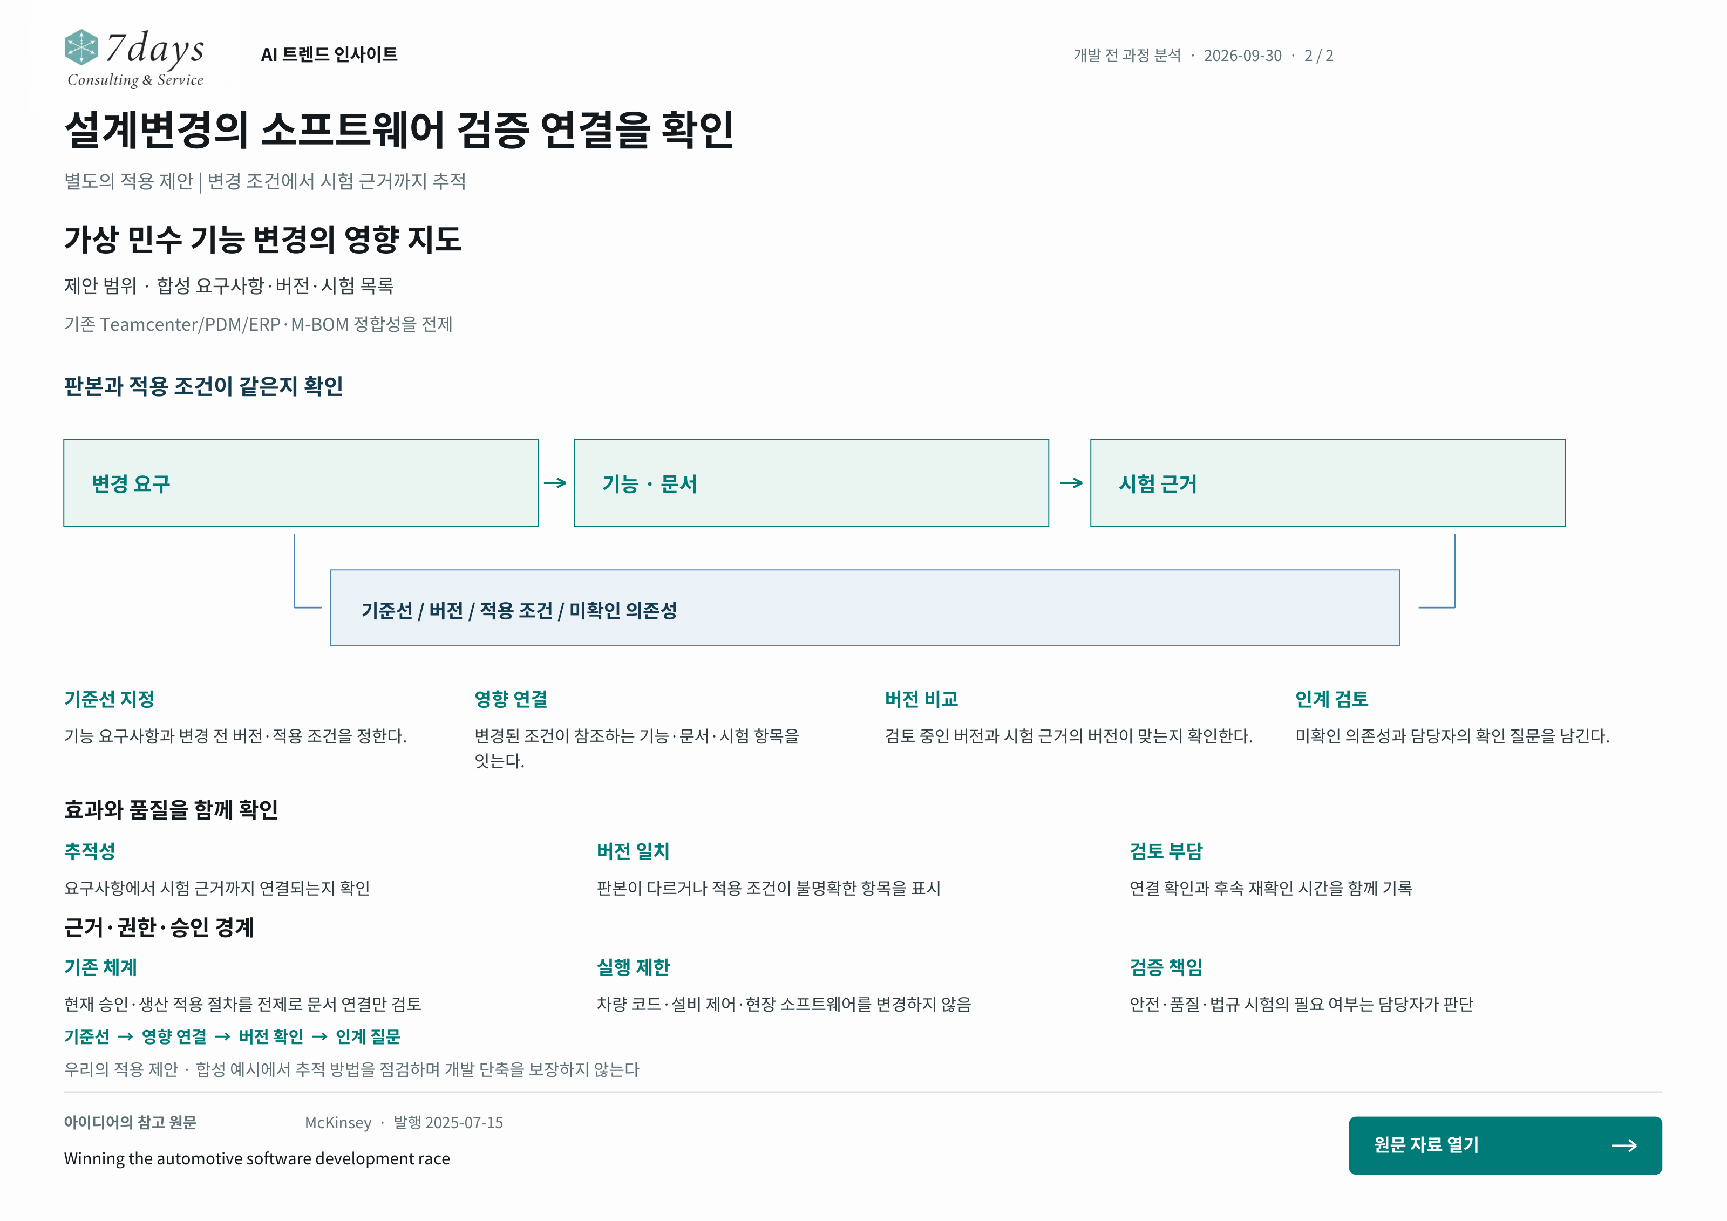Click the heading 판본과 적용 조건이 같은지 확인

pyautogui.click(x=203, y=386)
